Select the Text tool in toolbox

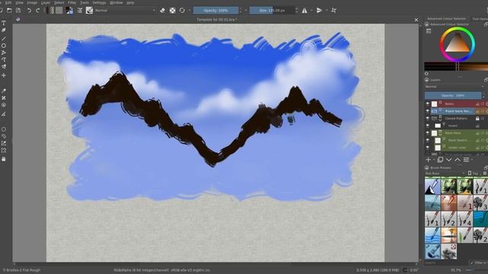tap(4, 23)
